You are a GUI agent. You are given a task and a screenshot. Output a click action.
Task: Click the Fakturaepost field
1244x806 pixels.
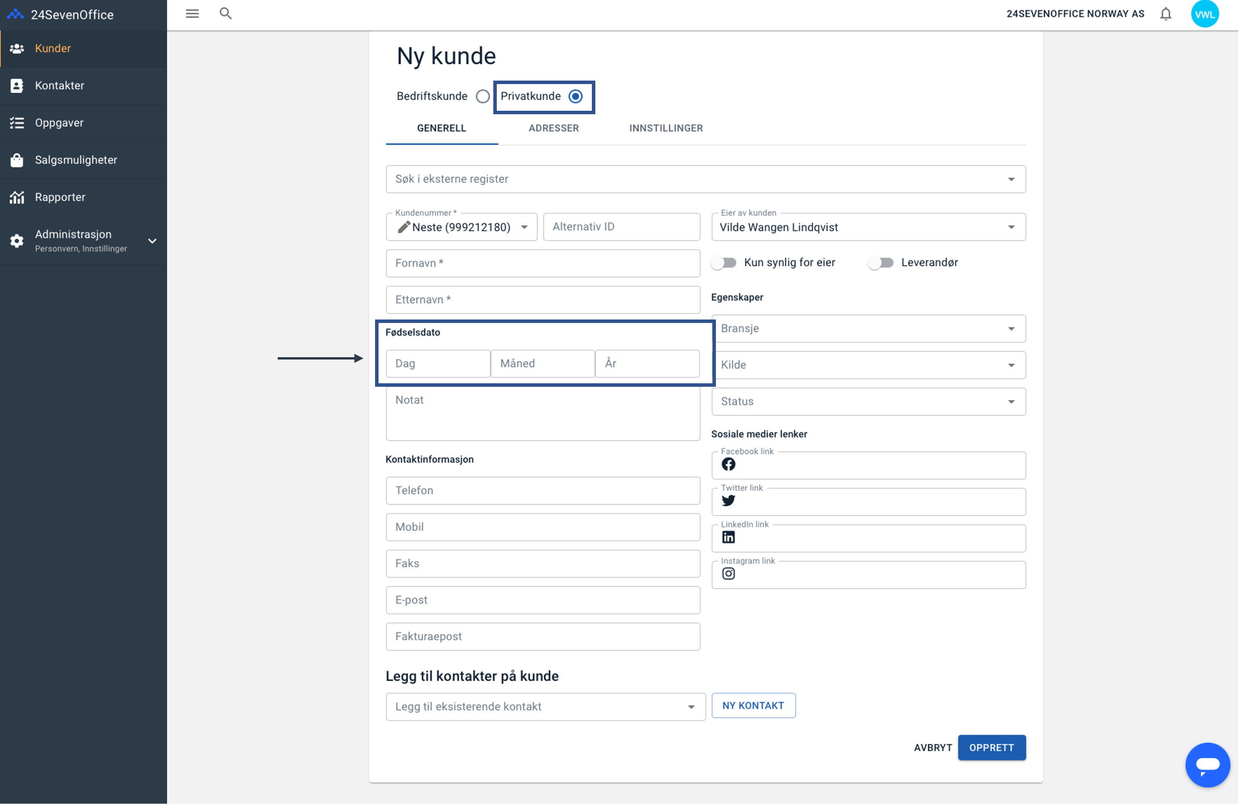543,637
